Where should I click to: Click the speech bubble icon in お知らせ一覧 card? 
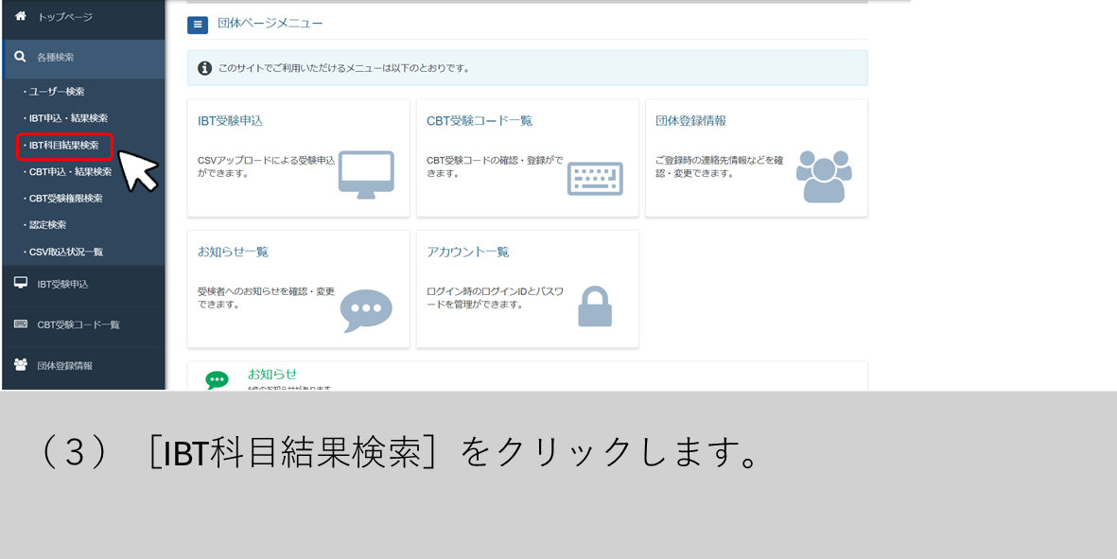(366, 310)
